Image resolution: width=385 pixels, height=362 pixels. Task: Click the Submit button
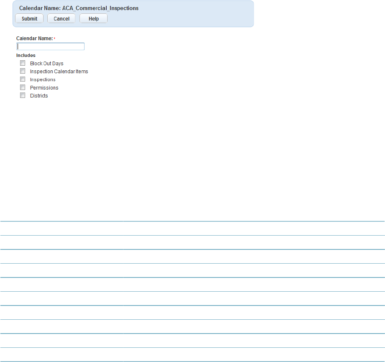point(29,19)
